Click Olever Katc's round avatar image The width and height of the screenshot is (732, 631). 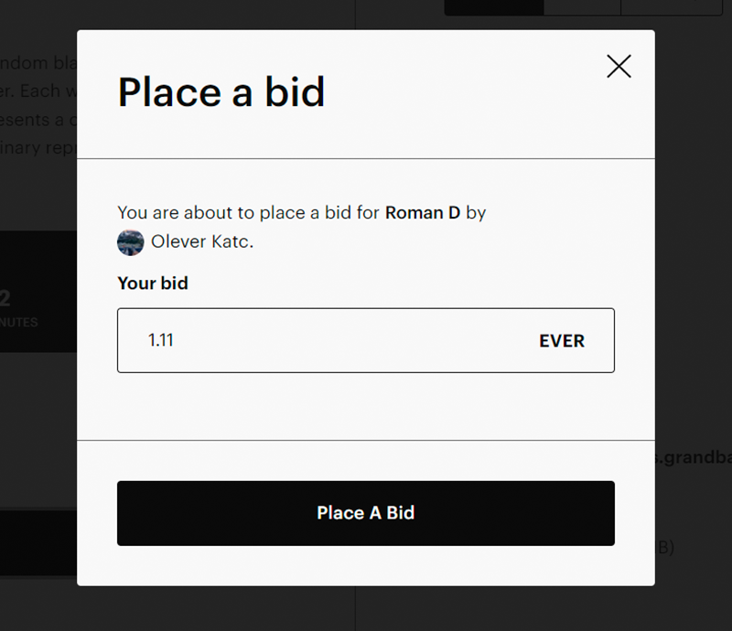[130, 242]
